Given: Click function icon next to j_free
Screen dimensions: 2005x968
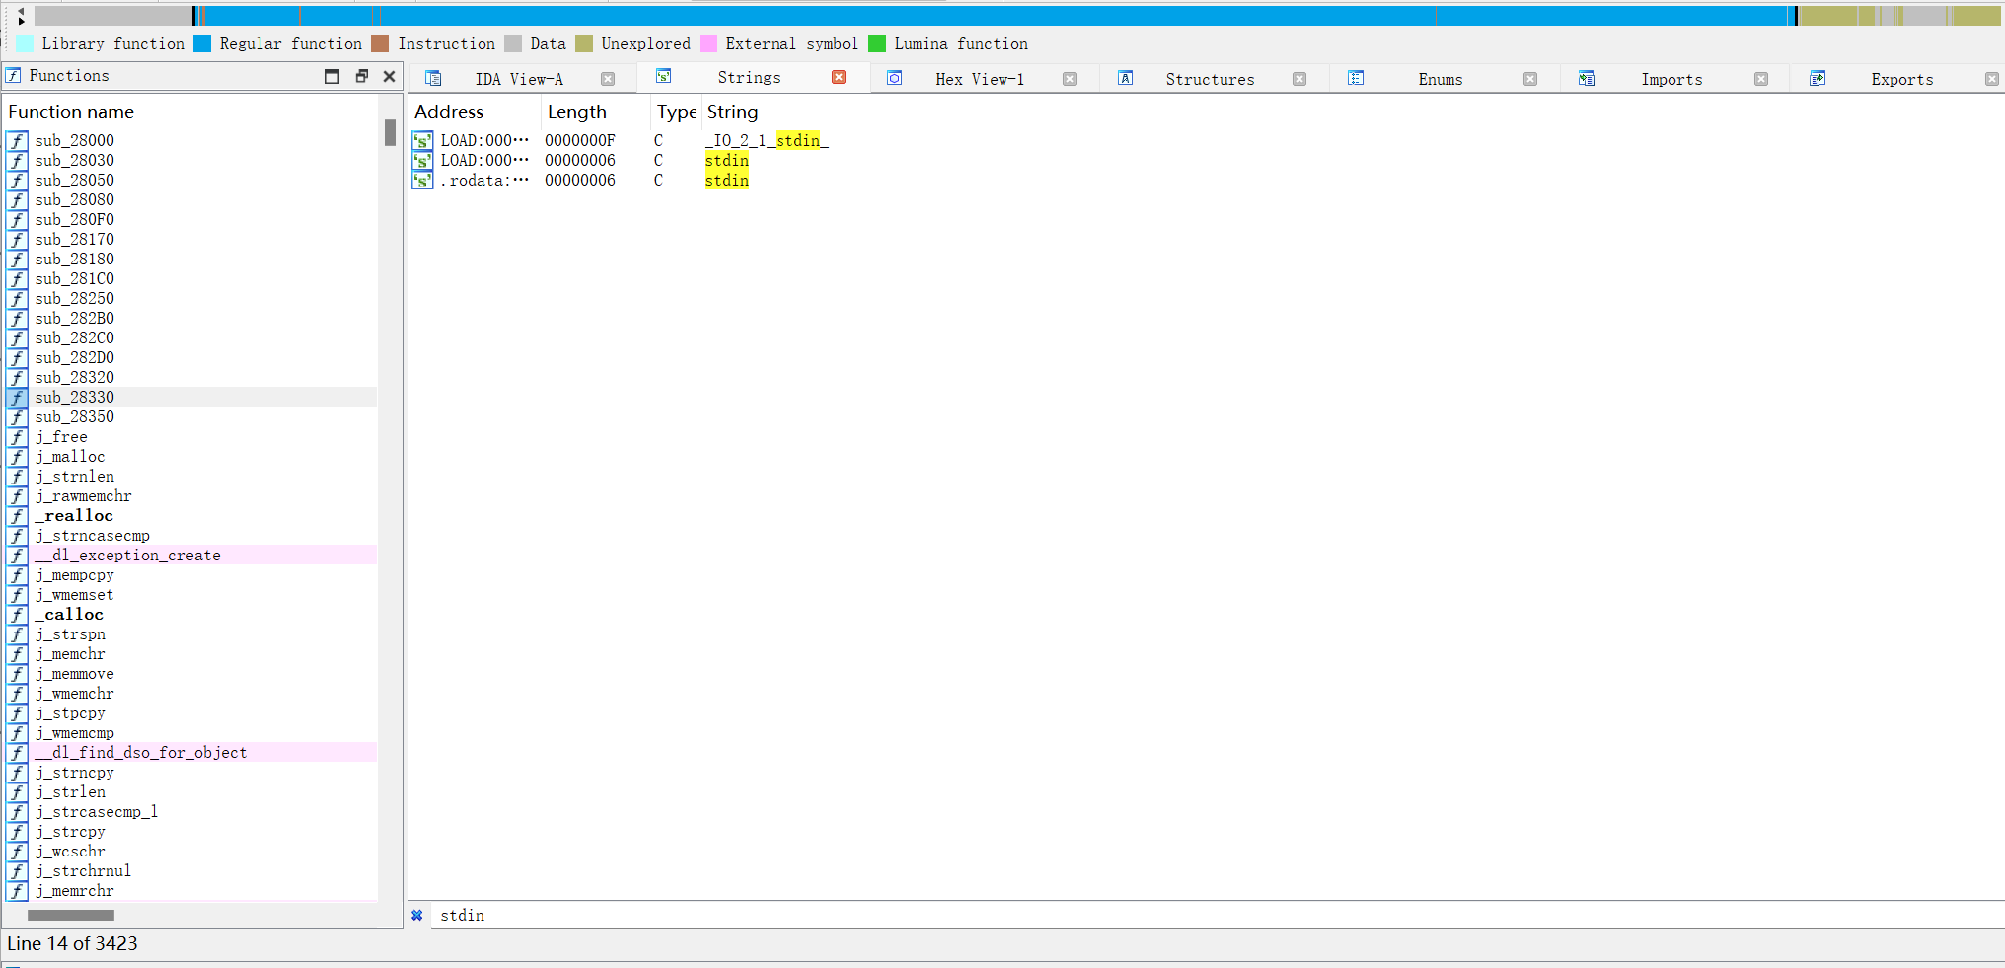Looking at the screenshot, I should (x=17, y=436).
